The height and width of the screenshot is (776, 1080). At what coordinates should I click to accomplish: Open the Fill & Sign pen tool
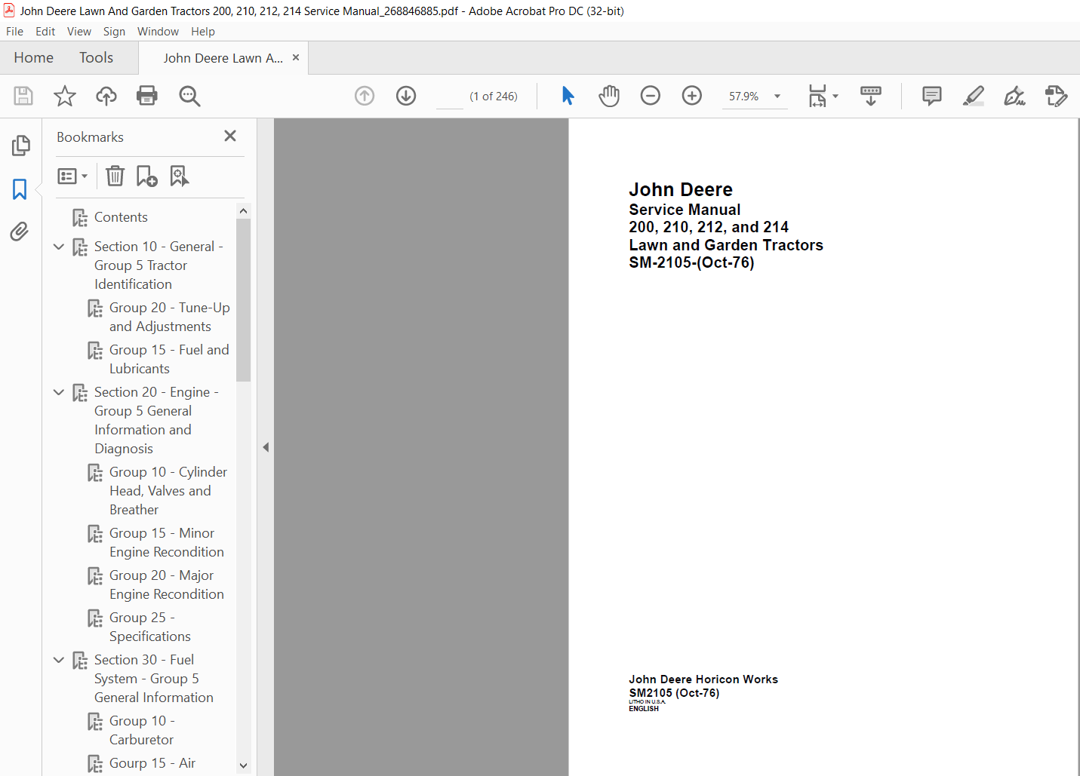click(1014, 96)
